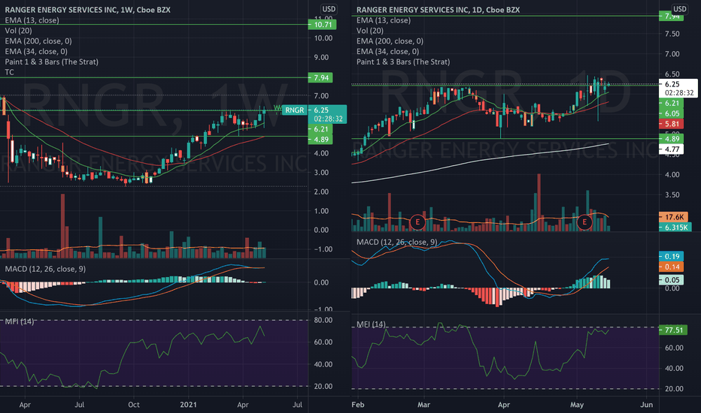
Task: Open USD currency selector on daily chart
Action: (x=679, y=9)
